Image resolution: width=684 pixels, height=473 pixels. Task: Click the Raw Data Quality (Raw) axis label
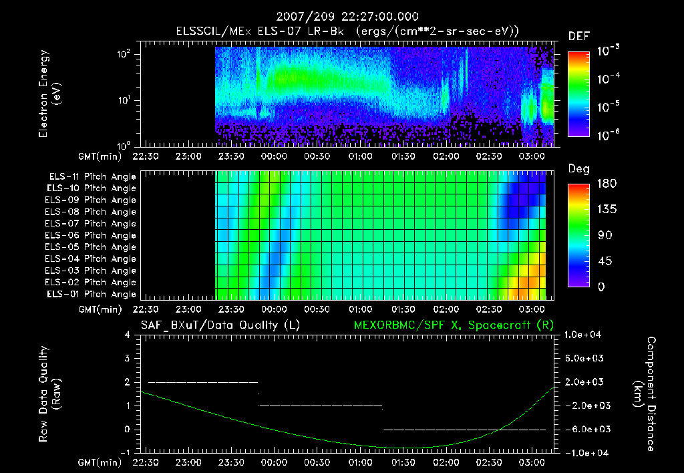pyautogui.click(x=49, y=394)
